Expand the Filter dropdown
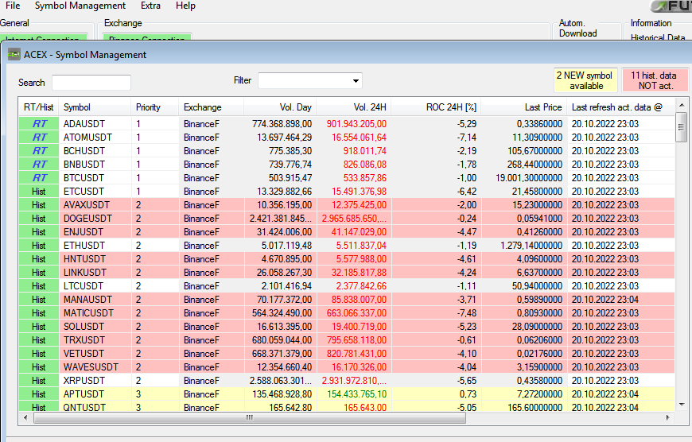Screen dimensions: 692x442 click(x=356, y=81)
